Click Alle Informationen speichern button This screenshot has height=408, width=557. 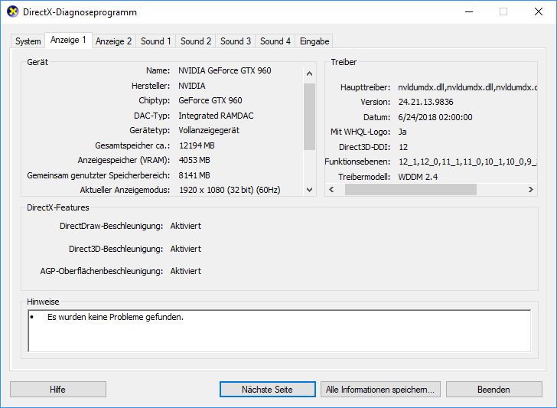point(380,390)
